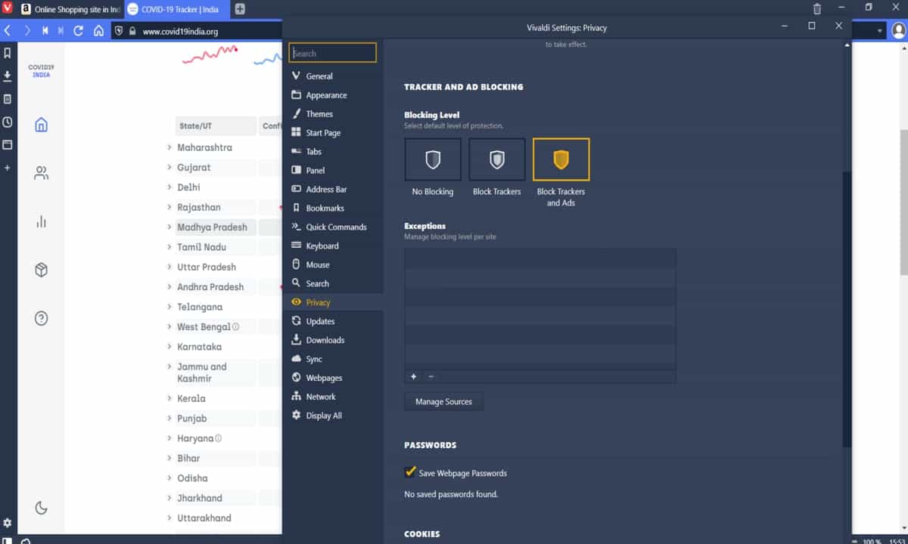Open the Appearance settings section
The height and width of the screenshot is (544, 908).
click(326, 95)
